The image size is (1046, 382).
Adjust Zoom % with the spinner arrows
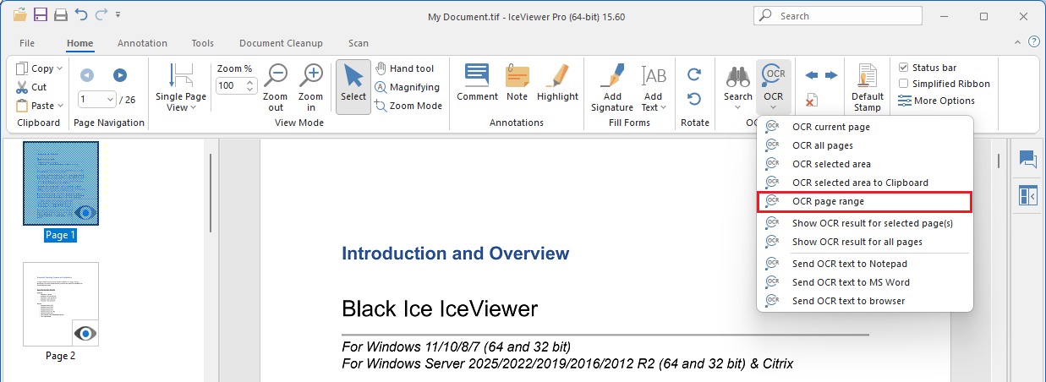click(250, 85)
